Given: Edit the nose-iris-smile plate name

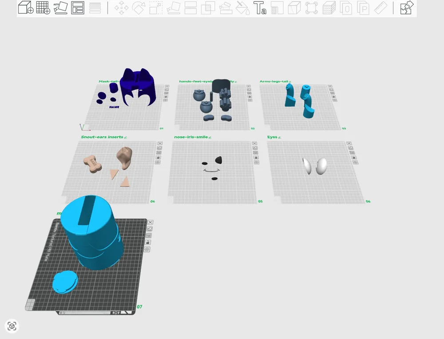Looking at the screenshot, I should click(x=210, y=137).
